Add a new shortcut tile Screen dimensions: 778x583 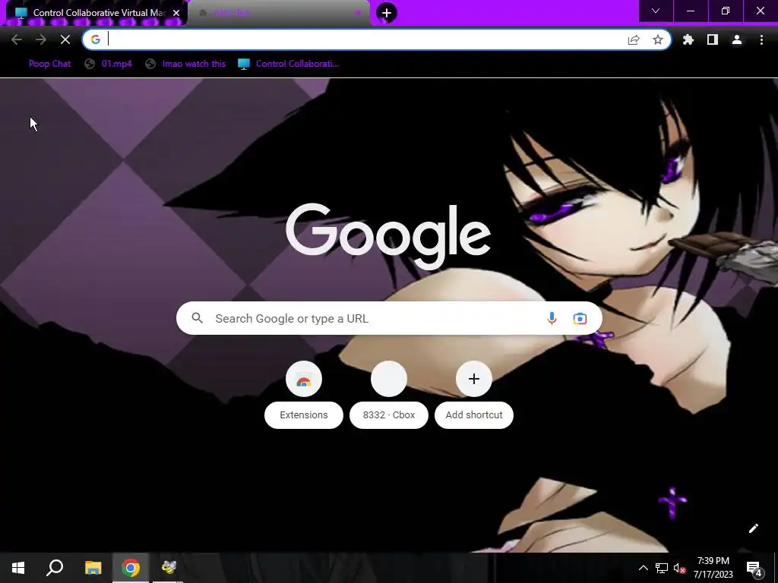pos(474,395)
